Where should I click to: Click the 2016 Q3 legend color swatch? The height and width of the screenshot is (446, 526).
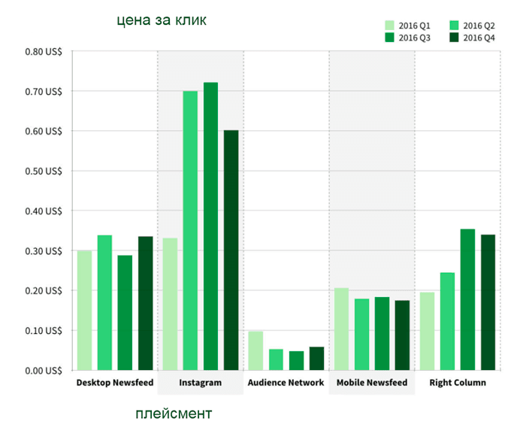[x=389, y=38]
